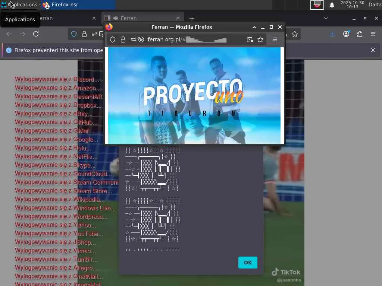Viewport: 382px width, 286px height.
Task: Open permissions icon in main window address bar
Action: click(94, 34)
